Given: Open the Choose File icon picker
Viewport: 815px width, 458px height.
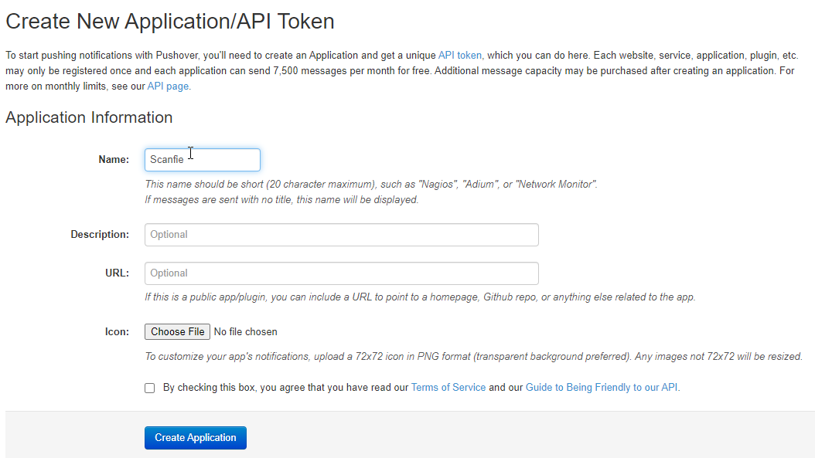Looking at the screenshot, I should click(x=177, y=332).
